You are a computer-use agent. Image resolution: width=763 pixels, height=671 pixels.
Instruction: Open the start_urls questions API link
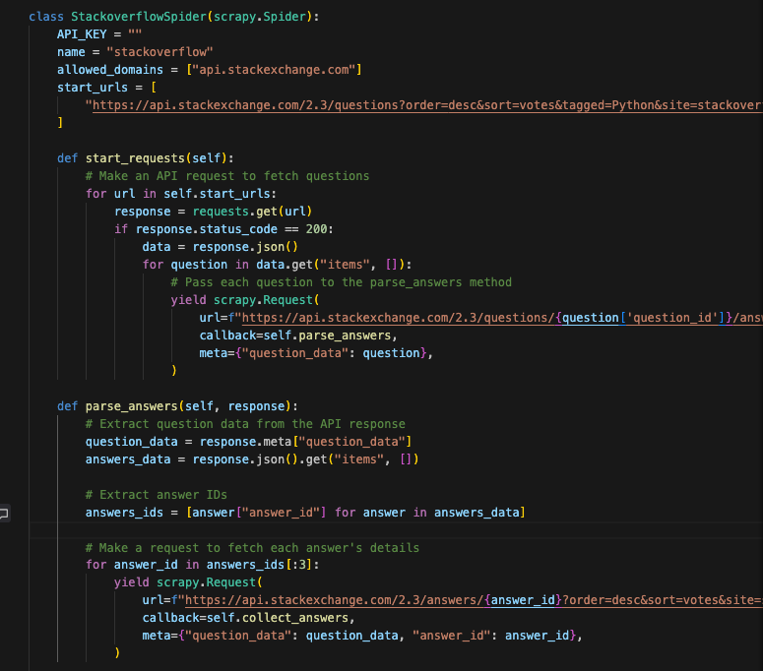pos(423,105)
